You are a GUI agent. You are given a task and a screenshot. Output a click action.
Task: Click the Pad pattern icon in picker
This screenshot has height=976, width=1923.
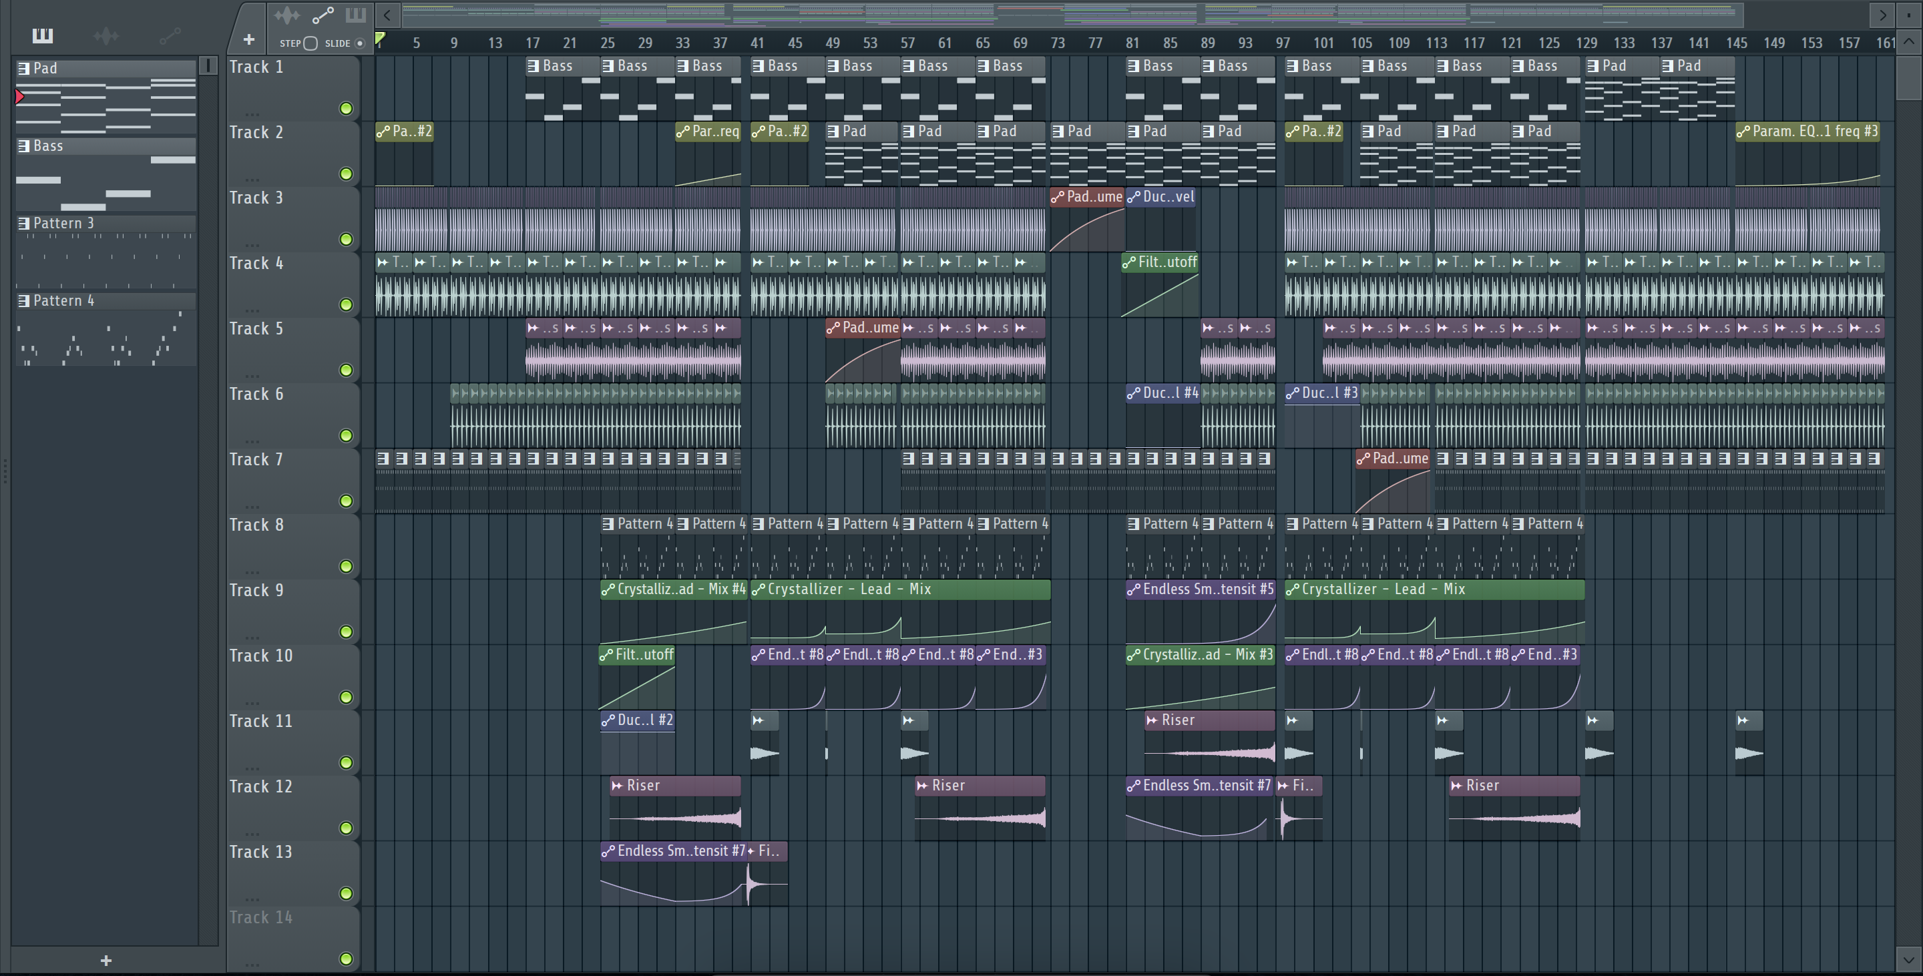coord(24,68)
